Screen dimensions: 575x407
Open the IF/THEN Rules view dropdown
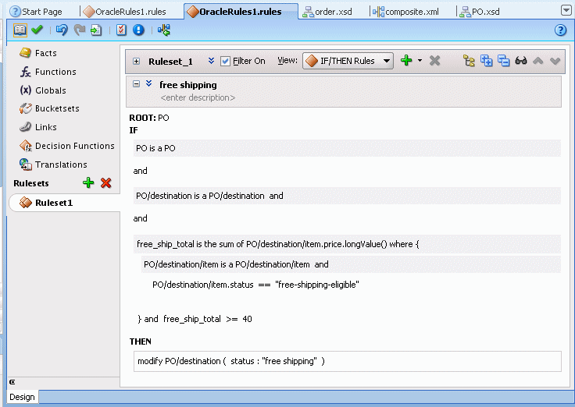[x=348, y=61]
